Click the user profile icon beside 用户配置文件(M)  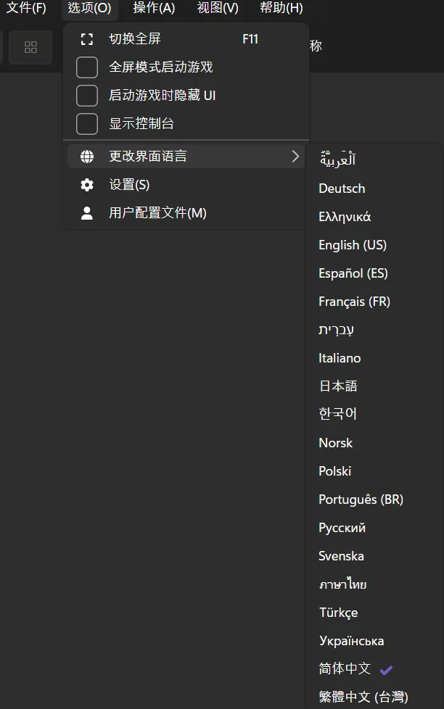(x=87, y=213)
